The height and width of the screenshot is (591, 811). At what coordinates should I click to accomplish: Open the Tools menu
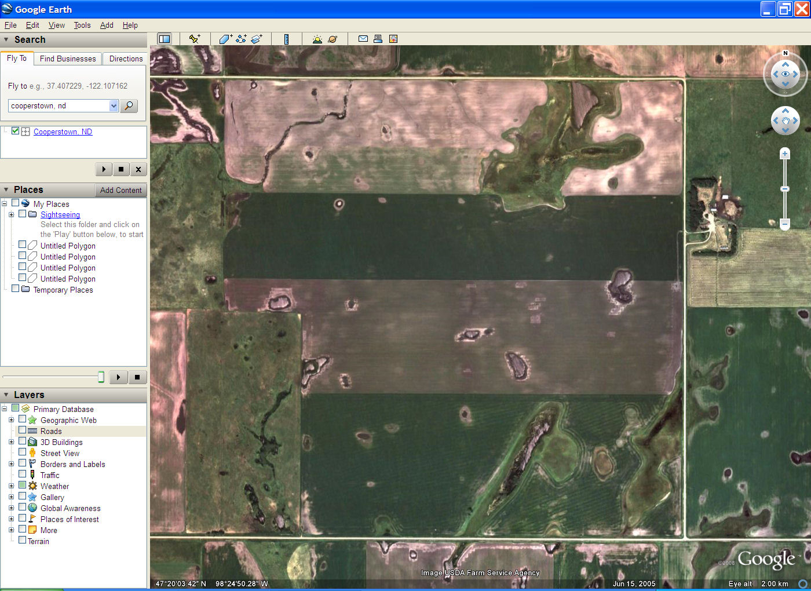[x=82, y=25]
